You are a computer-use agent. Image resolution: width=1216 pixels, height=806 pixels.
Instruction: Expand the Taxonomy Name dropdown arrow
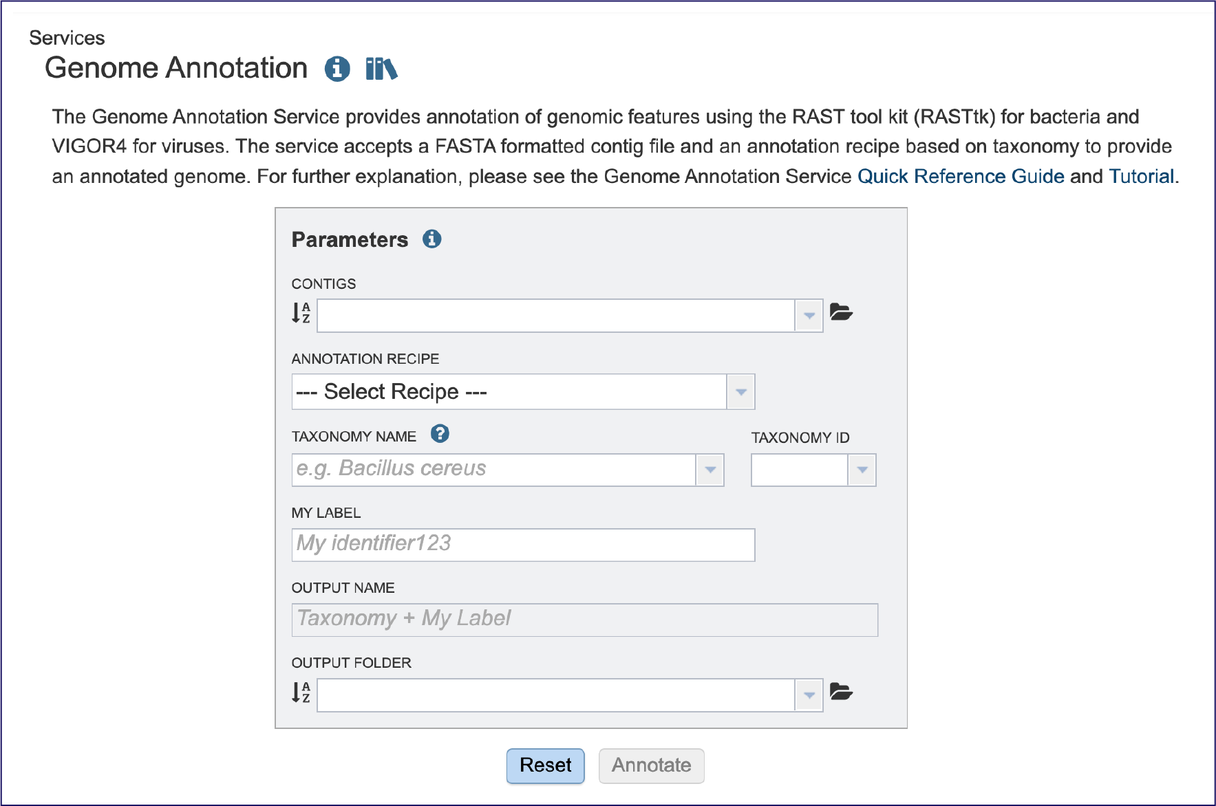tap(710, 470)
